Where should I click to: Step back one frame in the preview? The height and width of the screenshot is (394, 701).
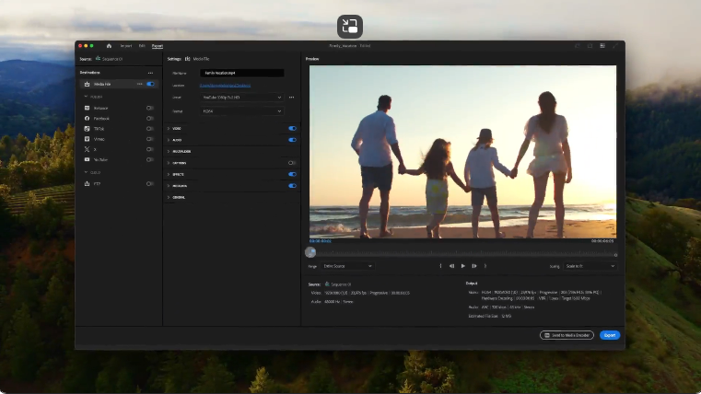[451, 265]
